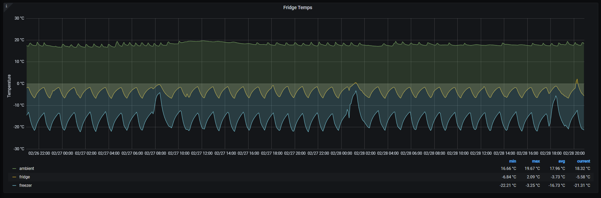Click the freezer max value -3.25 °C
601x198 pixels.
coord(533,185)
